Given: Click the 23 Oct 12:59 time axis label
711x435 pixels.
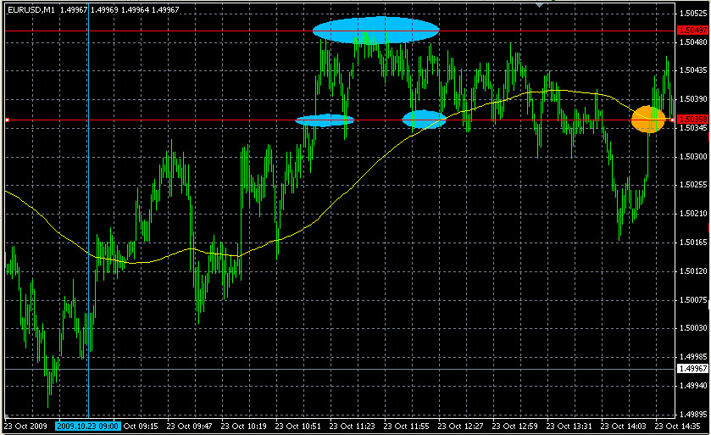Looking at the screenshot, I should point(514,427).
